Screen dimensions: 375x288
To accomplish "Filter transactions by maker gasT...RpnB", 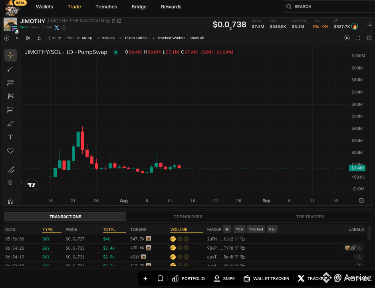I will pyautogui.click(x=236, y=257).
